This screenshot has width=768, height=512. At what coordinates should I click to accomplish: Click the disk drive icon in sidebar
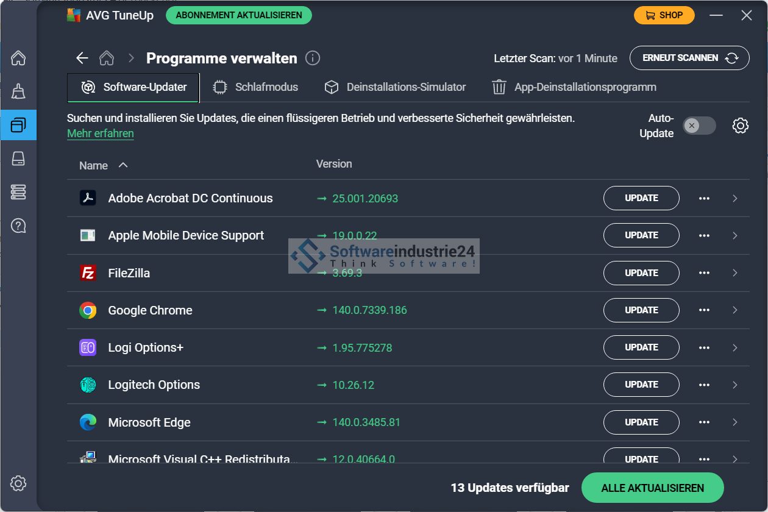[18, 159]
